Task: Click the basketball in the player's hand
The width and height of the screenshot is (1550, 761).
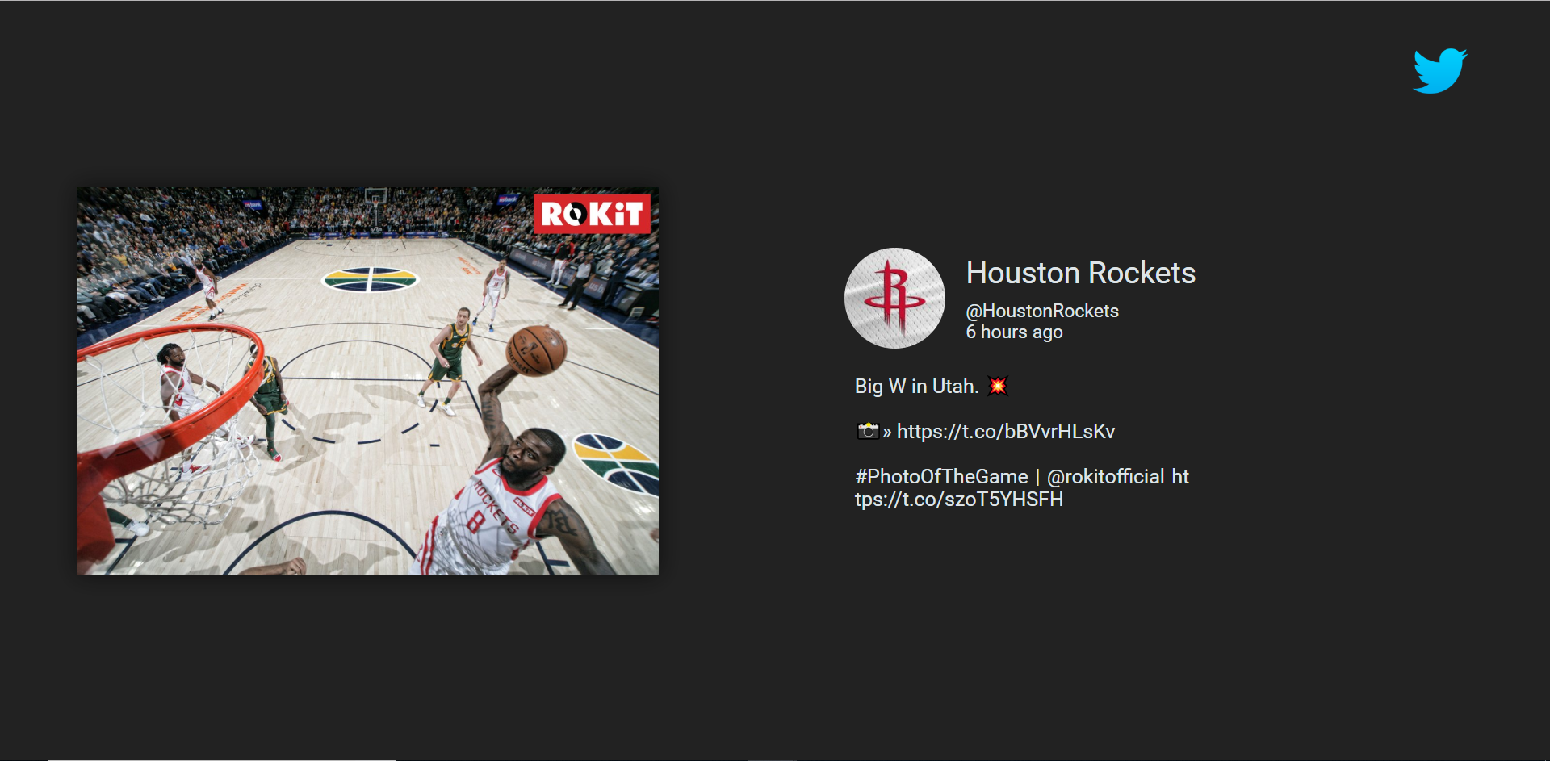Action: click(535, 350)
